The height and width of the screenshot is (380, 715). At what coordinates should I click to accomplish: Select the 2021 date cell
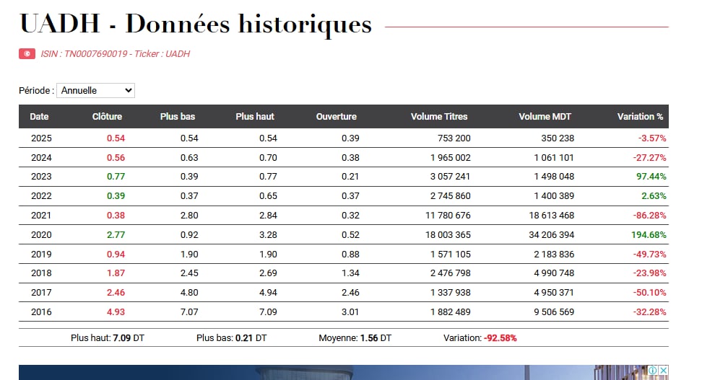(x=41, y=216)
